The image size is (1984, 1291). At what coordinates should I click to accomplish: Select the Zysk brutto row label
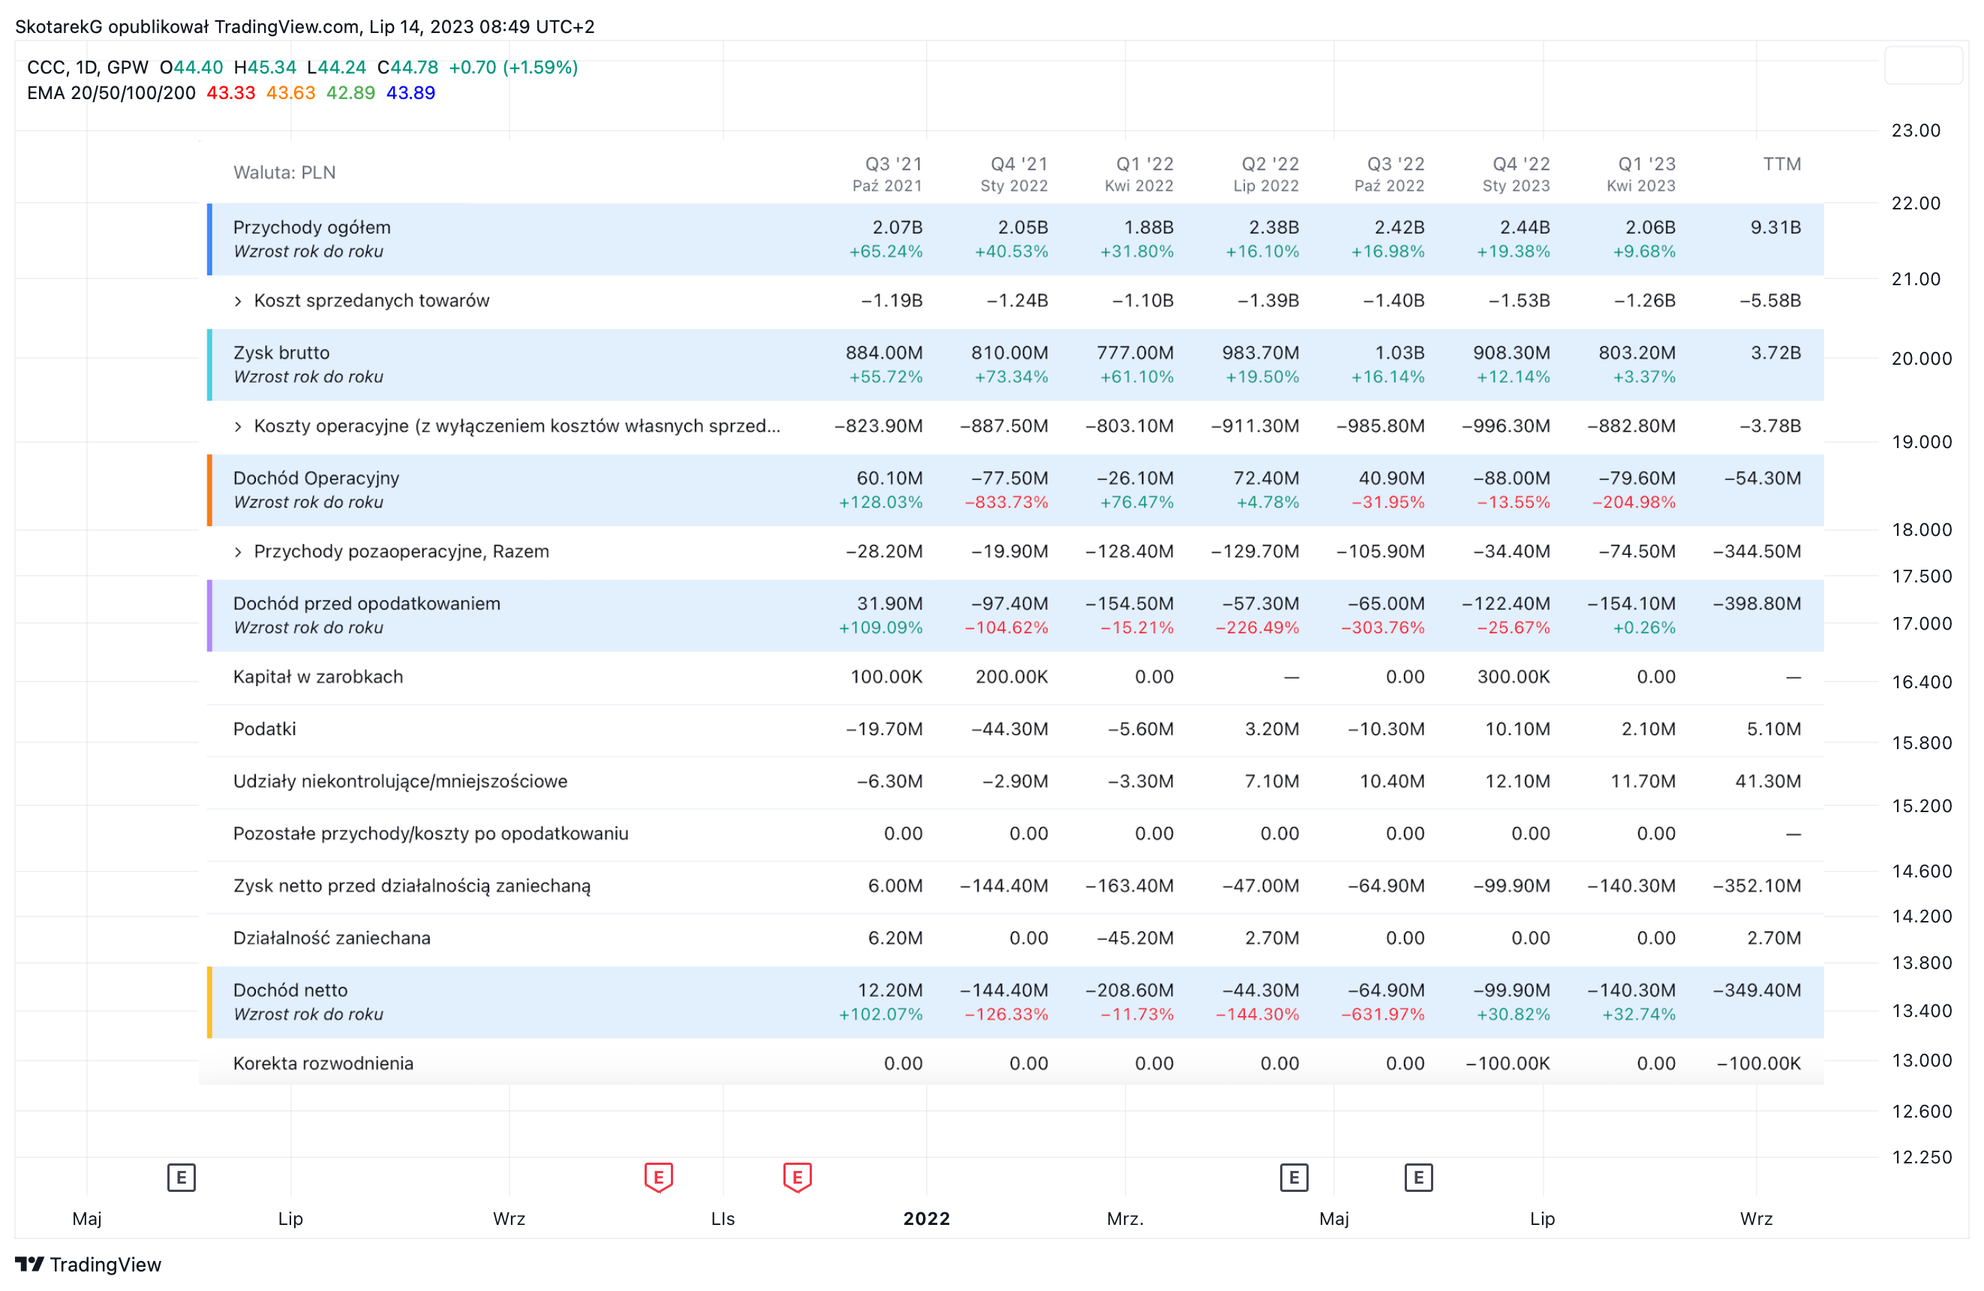[281, 353]
